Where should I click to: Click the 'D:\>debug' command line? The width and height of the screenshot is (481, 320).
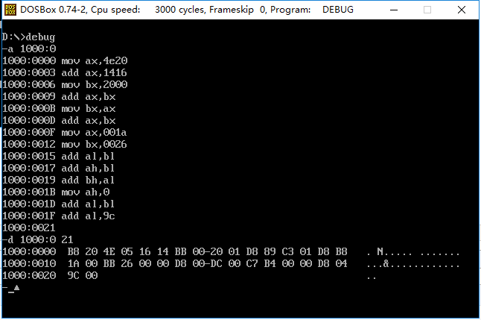pyautogui.click(x=28, y=37)
